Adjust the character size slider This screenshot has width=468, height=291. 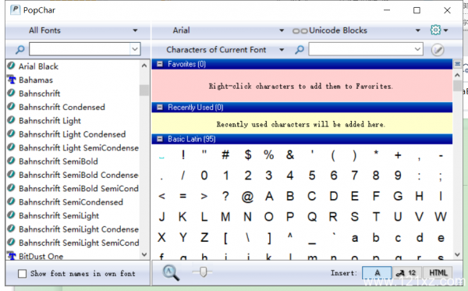[203, 271]
